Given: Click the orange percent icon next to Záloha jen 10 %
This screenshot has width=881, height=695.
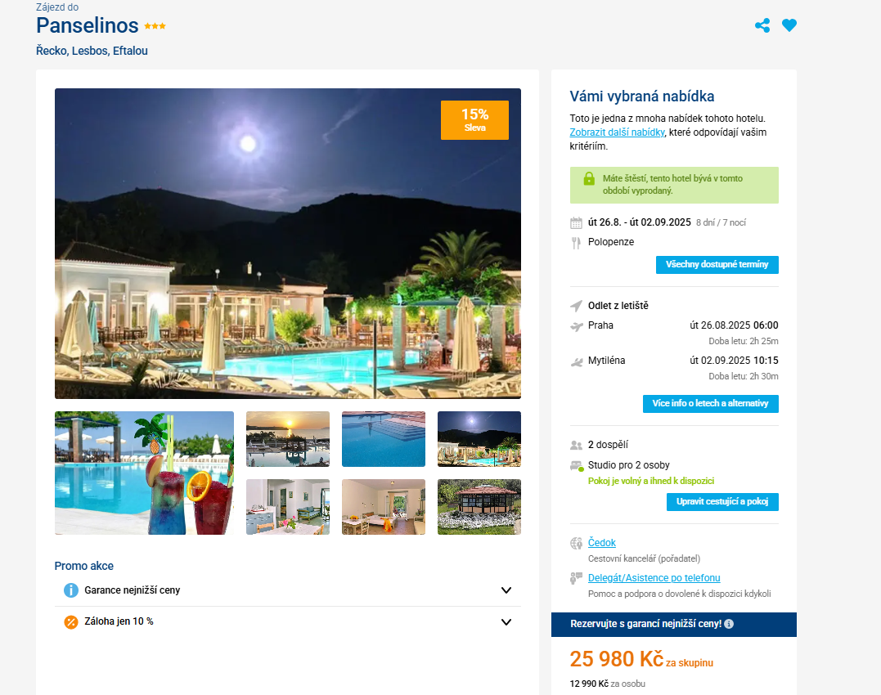Looking at the screenshot, I should (71, 622).
